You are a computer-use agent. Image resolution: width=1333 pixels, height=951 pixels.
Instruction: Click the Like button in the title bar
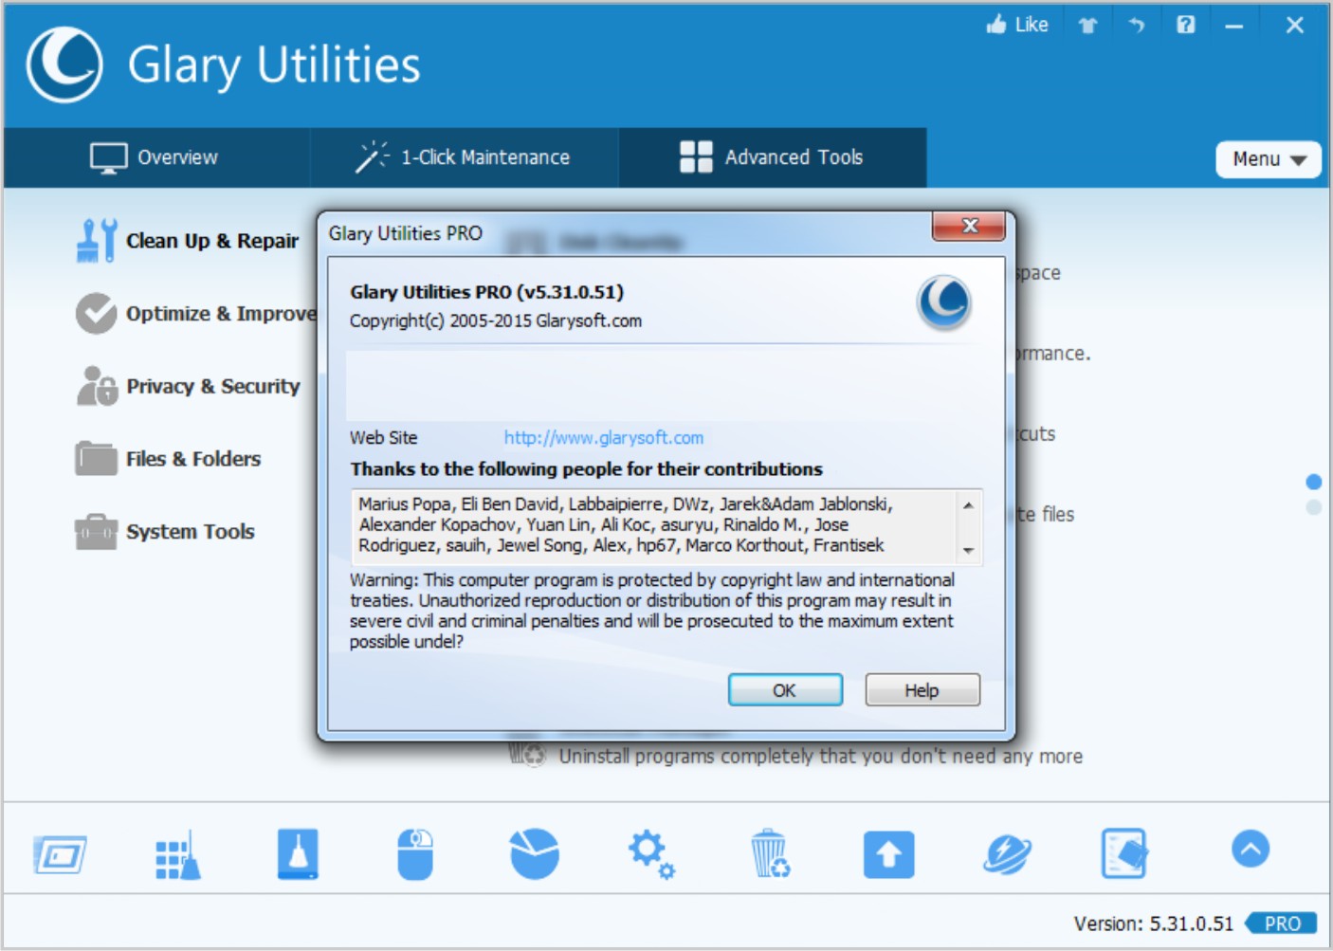[x=1016, y=25]
